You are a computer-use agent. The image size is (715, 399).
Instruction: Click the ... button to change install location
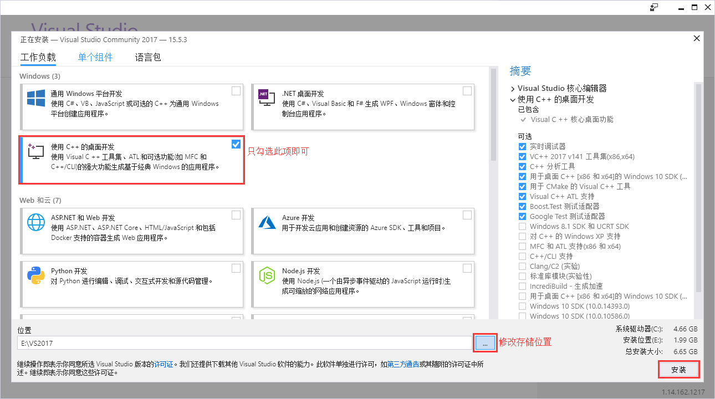[484, 342]
